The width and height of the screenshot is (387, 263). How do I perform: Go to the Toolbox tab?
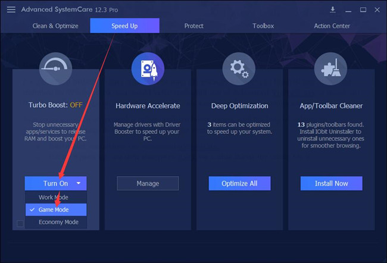click(x=263, y=26)
